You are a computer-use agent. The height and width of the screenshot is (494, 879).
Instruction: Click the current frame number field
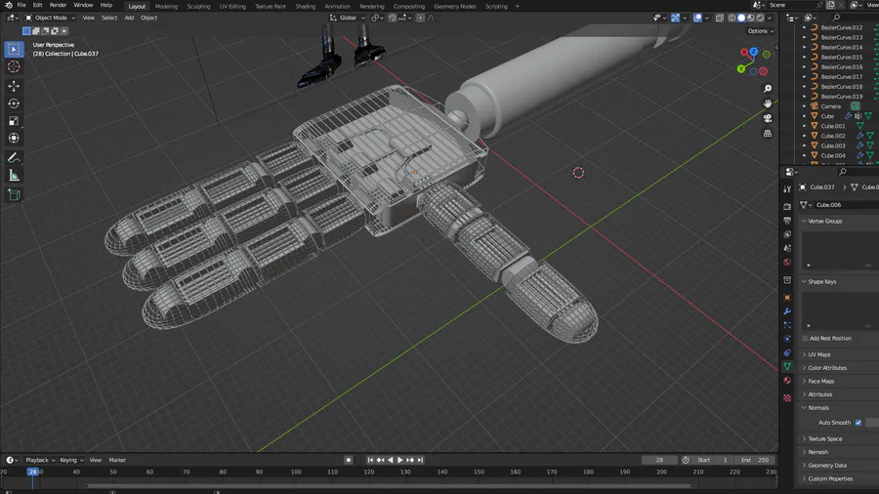click(659, 460)
